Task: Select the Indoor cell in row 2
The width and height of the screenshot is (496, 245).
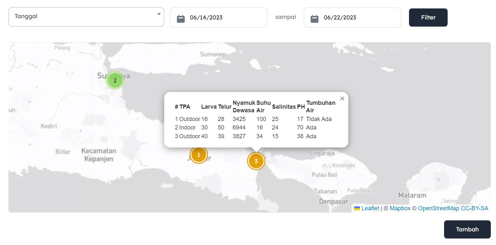Action: (x=187, y=128)
